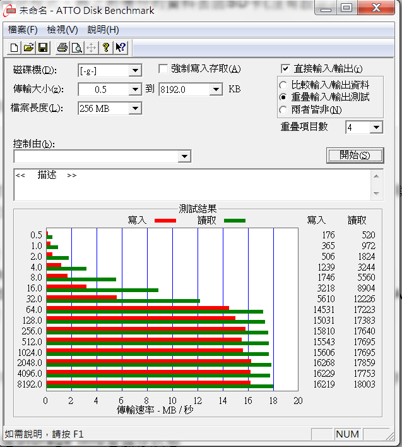Viewport: 402px width, 447px height.
Task: Click the red 寫入 legend swatch
Action: (165, 221)
